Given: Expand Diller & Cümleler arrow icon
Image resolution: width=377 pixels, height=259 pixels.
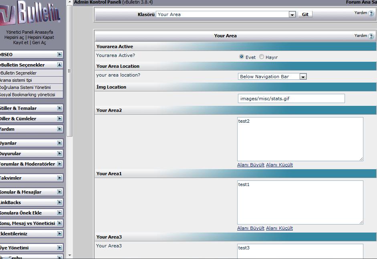Looking at the screenshot, I should tap(60, 119).
